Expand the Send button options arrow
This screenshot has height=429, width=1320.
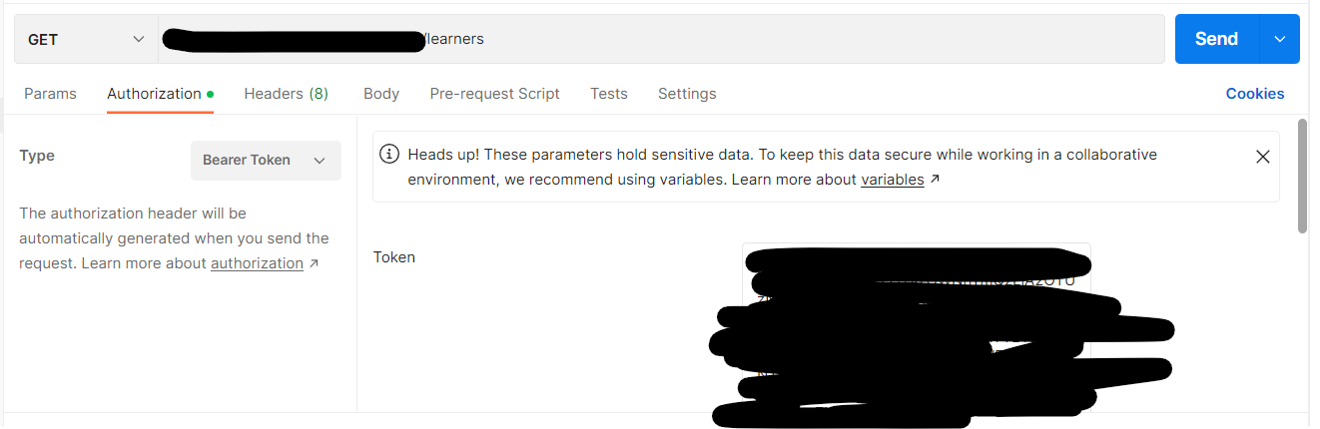(x=1280, y=39)
